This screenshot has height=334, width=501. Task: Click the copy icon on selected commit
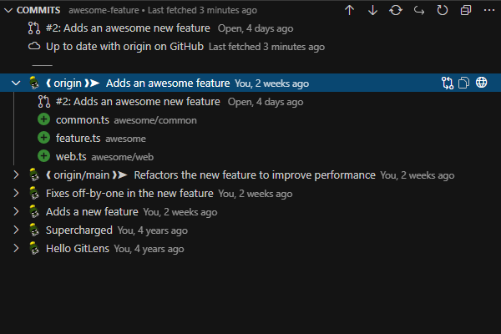(464, 83)
